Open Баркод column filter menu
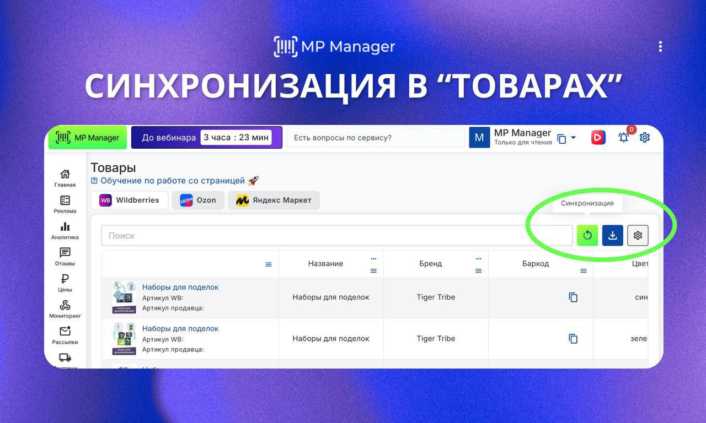The width and height of the screenshot is (706, 423). tap(583, 271)
